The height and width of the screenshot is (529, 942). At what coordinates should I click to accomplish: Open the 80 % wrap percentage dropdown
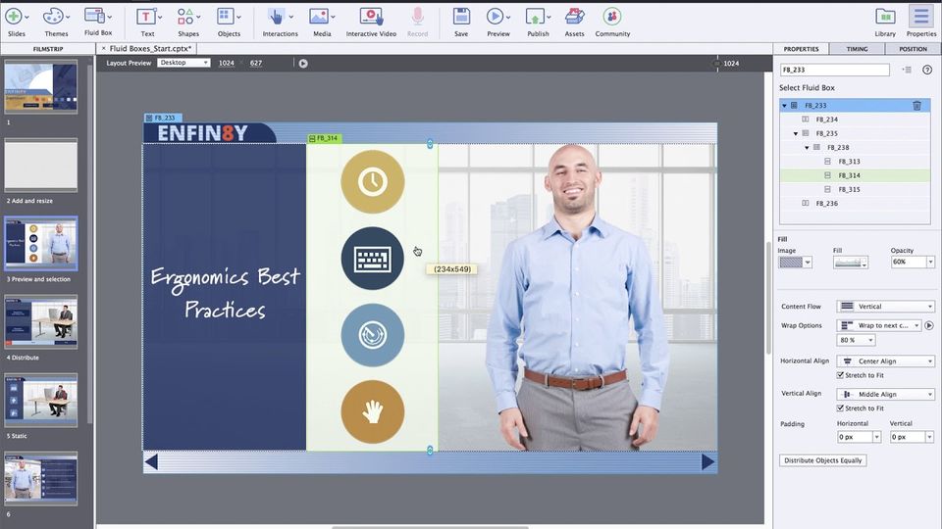[856, 340]
